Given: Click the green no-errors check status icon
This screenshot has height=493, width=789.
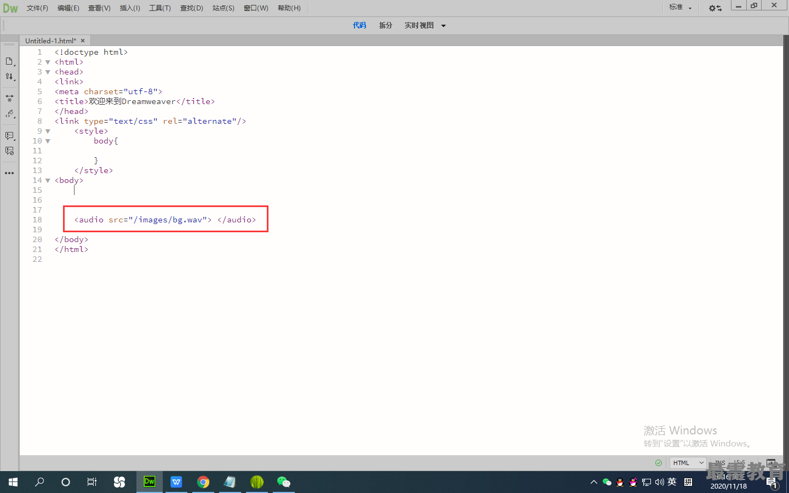Looking at the screenshot, I should [659, 463].
